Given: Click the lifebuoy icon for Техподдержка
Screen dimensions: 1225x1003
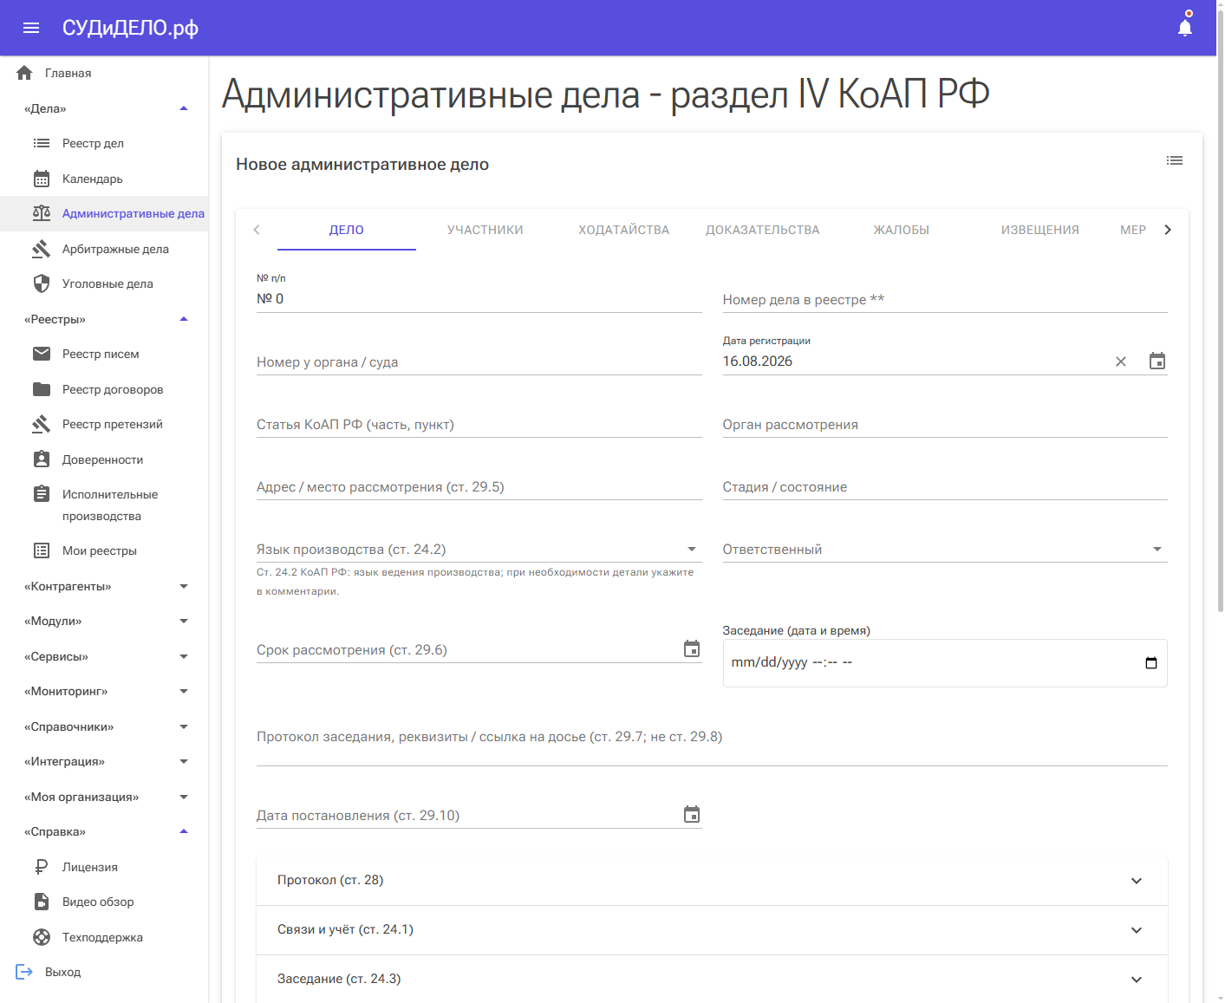Looking at the screenshot, I should (42, 937).
